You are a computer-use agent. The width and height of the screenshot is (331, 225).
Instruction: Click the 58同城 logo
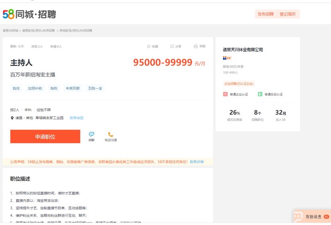pos(30,14)
